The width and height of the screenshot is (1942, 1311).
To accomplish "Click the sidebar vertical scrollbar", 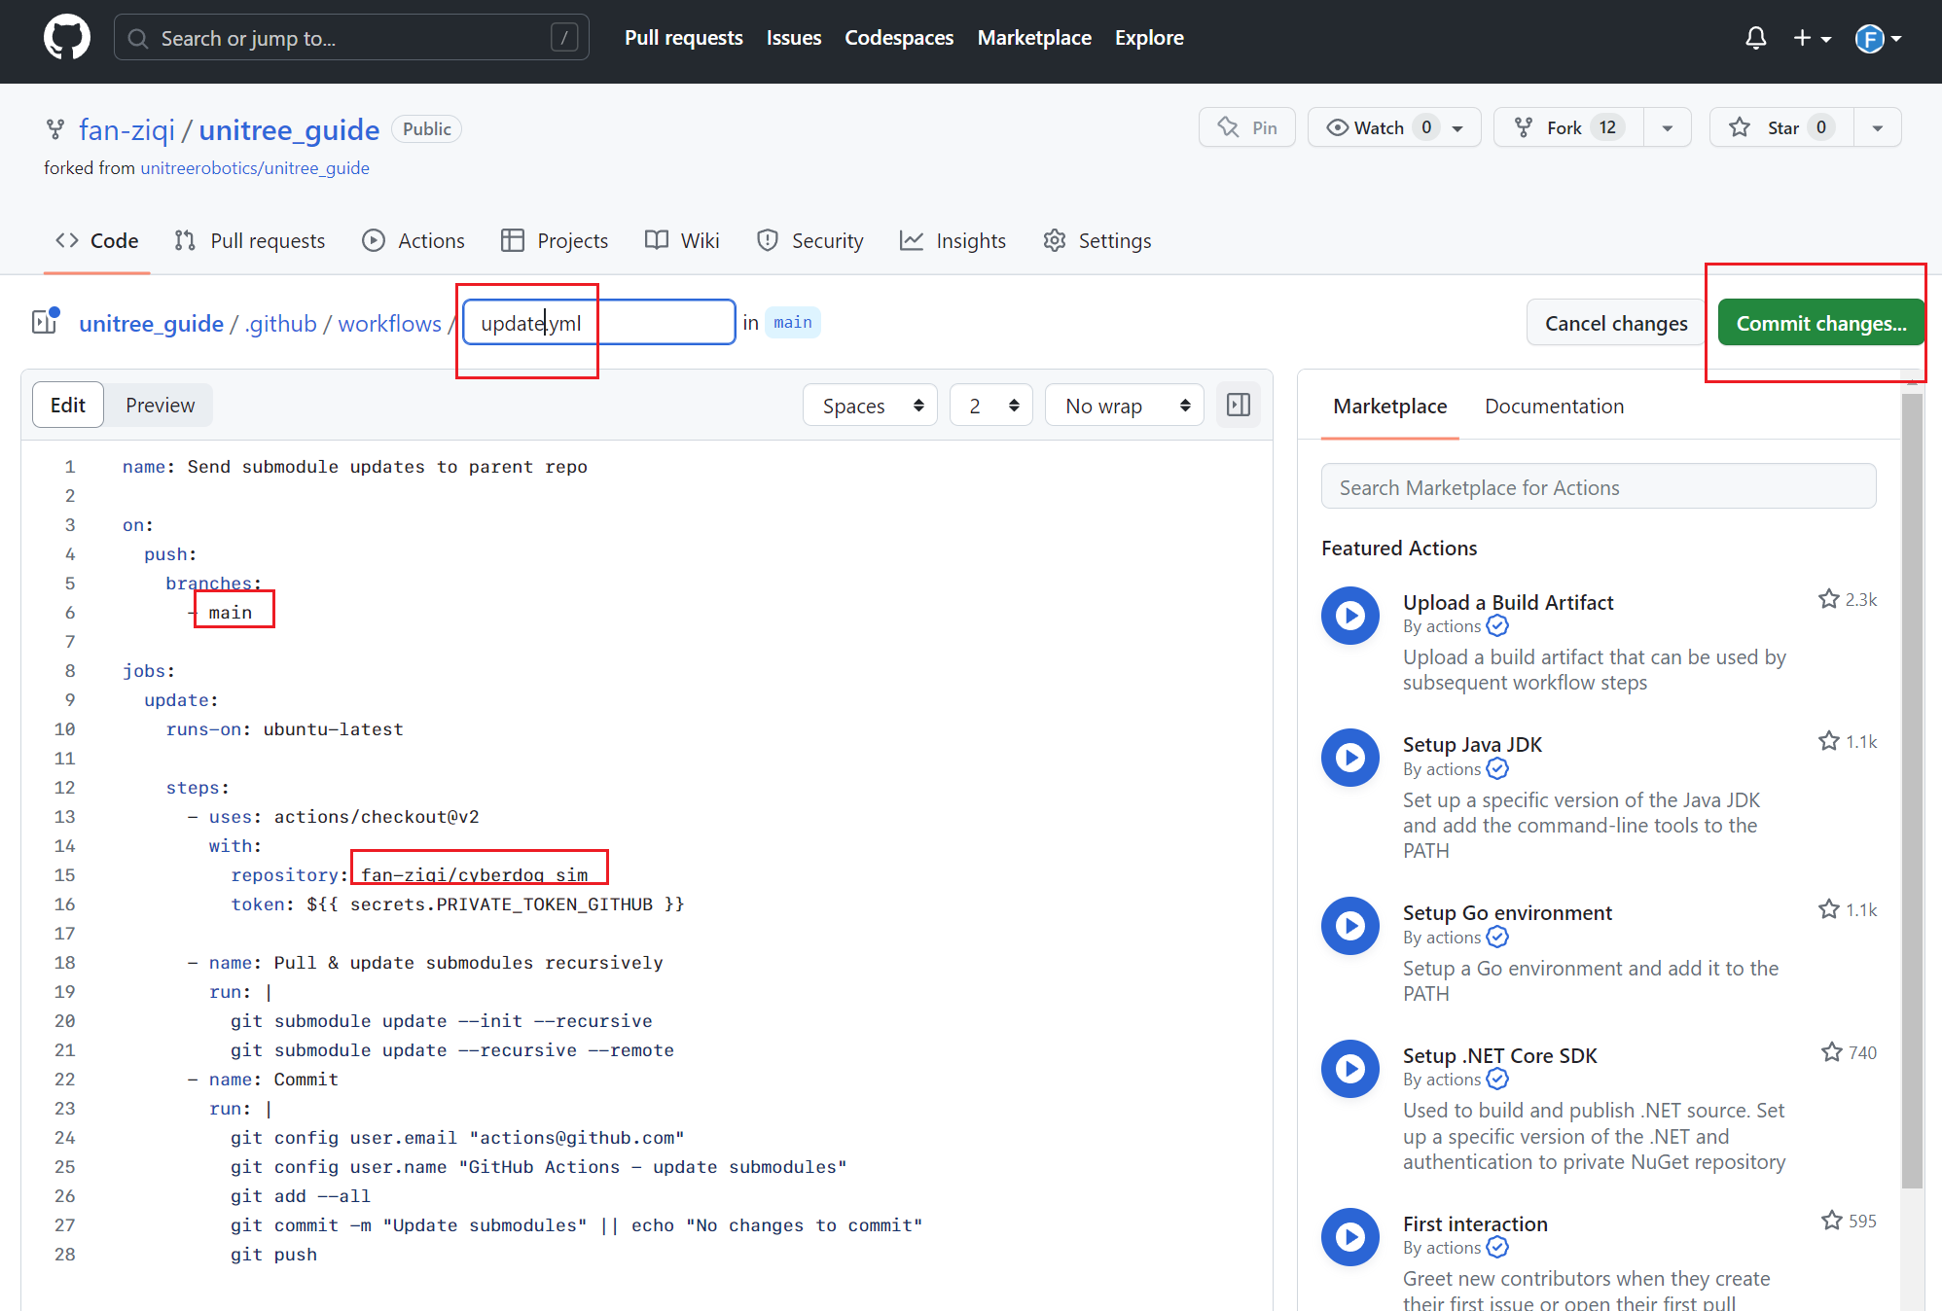I will [1913, 791].
